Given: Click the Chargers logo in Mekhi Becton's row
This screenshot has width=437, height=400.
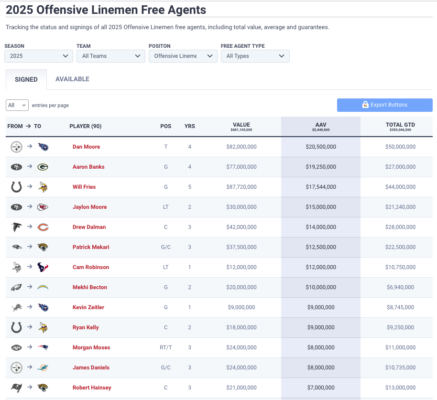Looking at the screenshot, I should (43, 287).
